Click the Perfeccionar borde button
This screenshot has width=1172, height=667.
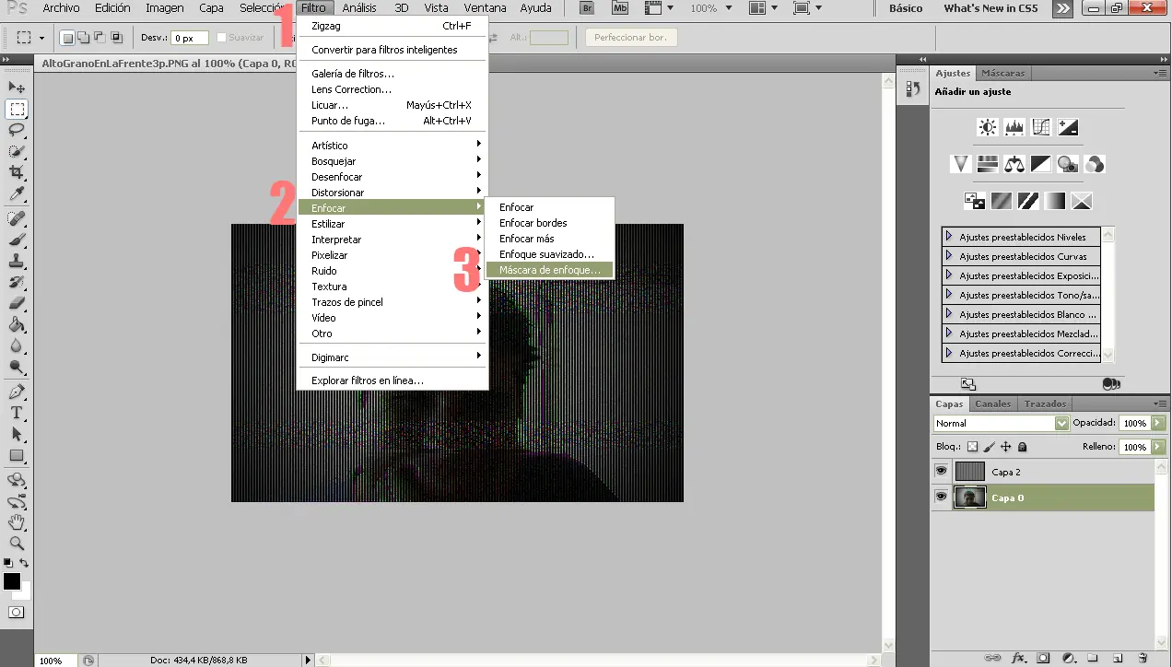pos(631,38)
